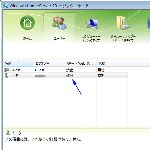Viewport: 150px width, 150px height.
Task: Click the Guest account icon in list
Action: pos(7,70)
